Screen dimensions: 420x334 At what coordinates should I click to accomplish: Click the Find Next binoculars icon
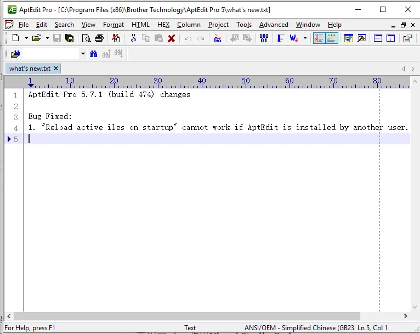coord(118,54)
